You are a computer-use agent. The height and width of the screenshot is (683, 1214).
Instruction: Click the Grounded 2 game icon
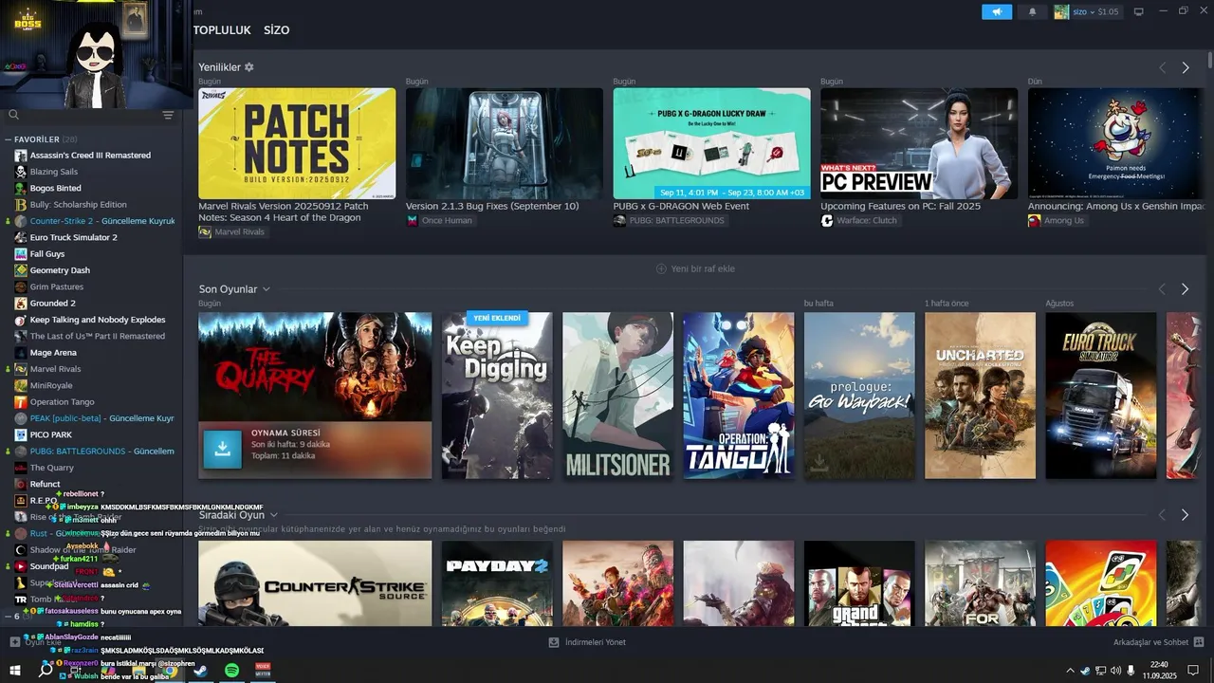pos(21,304)
